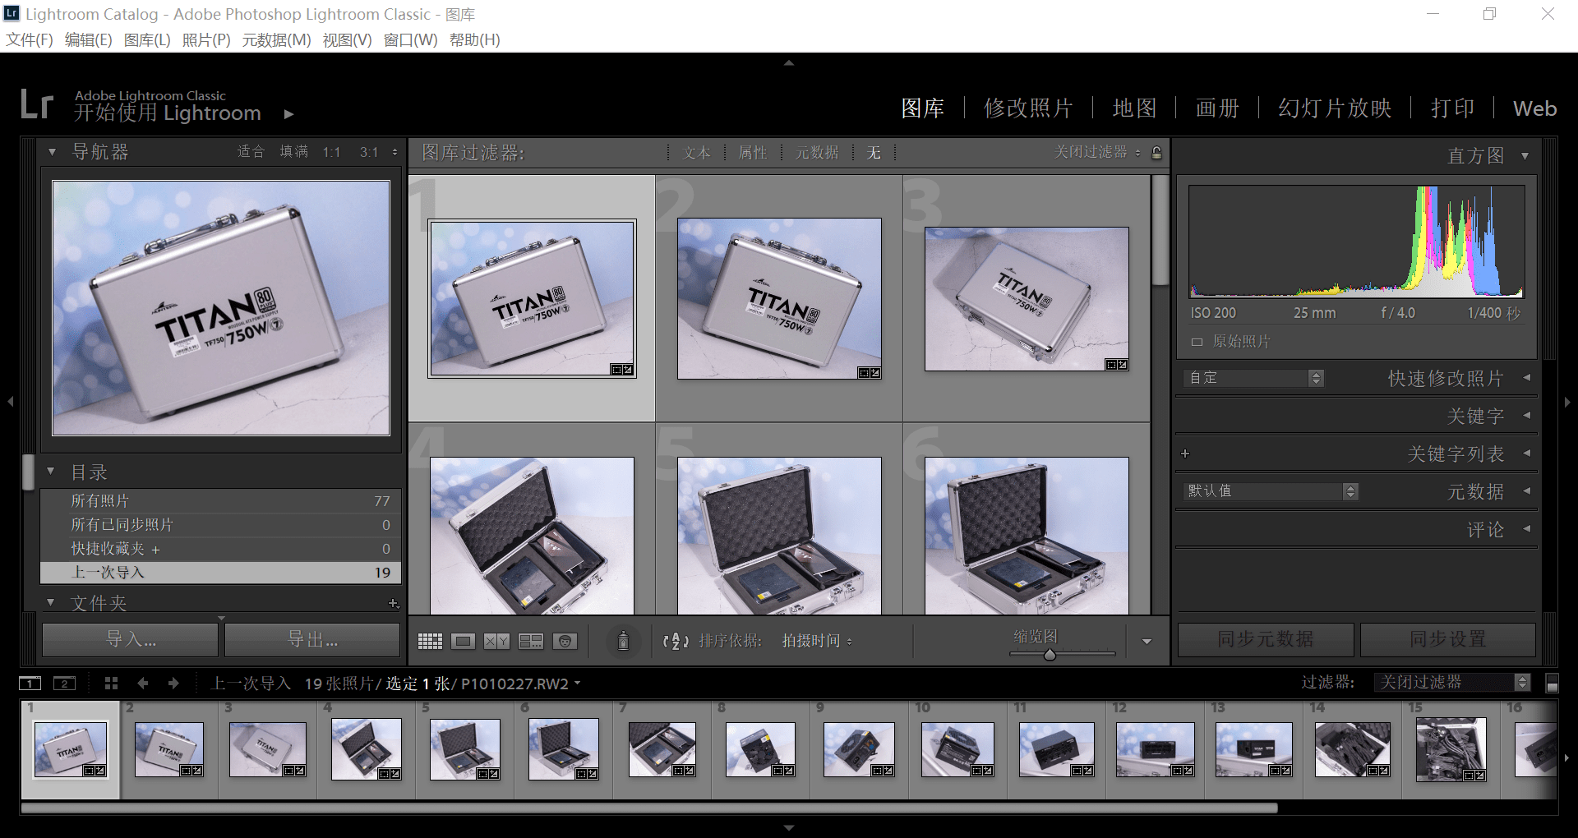Toggle sort direction A-Z icon
Image resolution: width=1578 pixels, height=838 pixels.
coord(675,641)
